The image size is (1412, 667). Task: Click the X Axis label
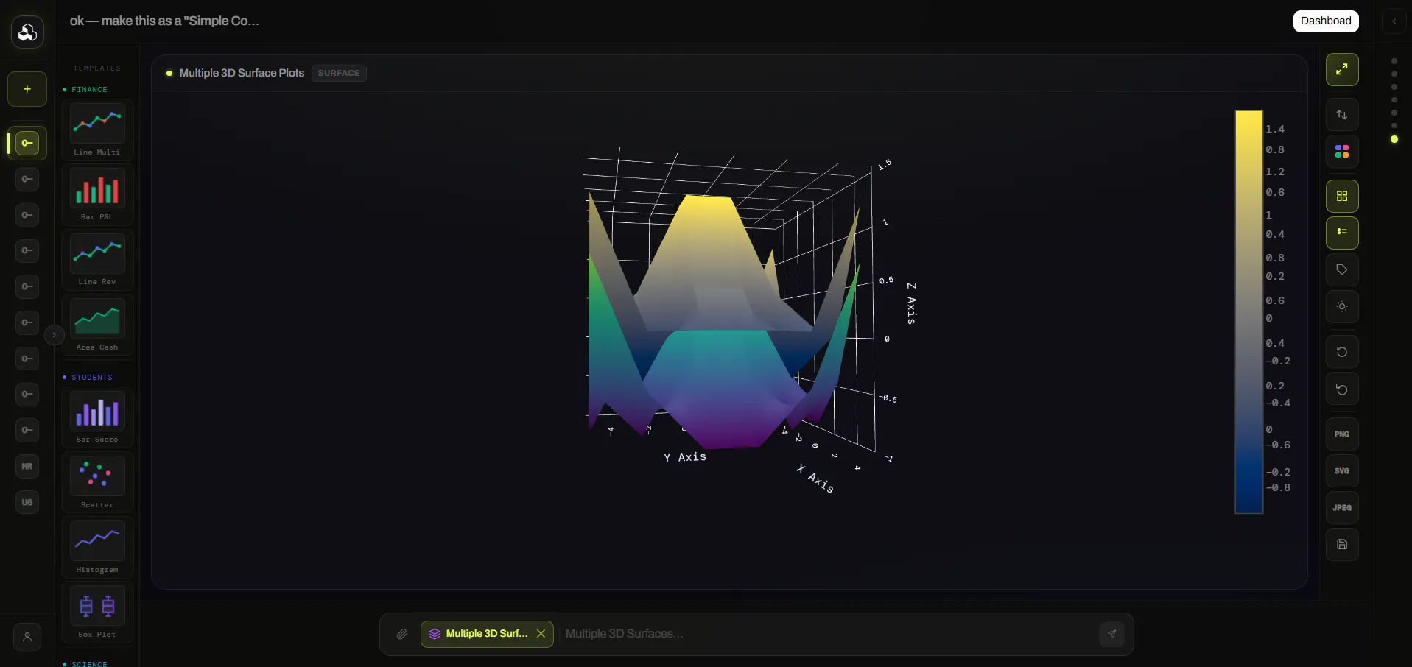tap(815, 479)
